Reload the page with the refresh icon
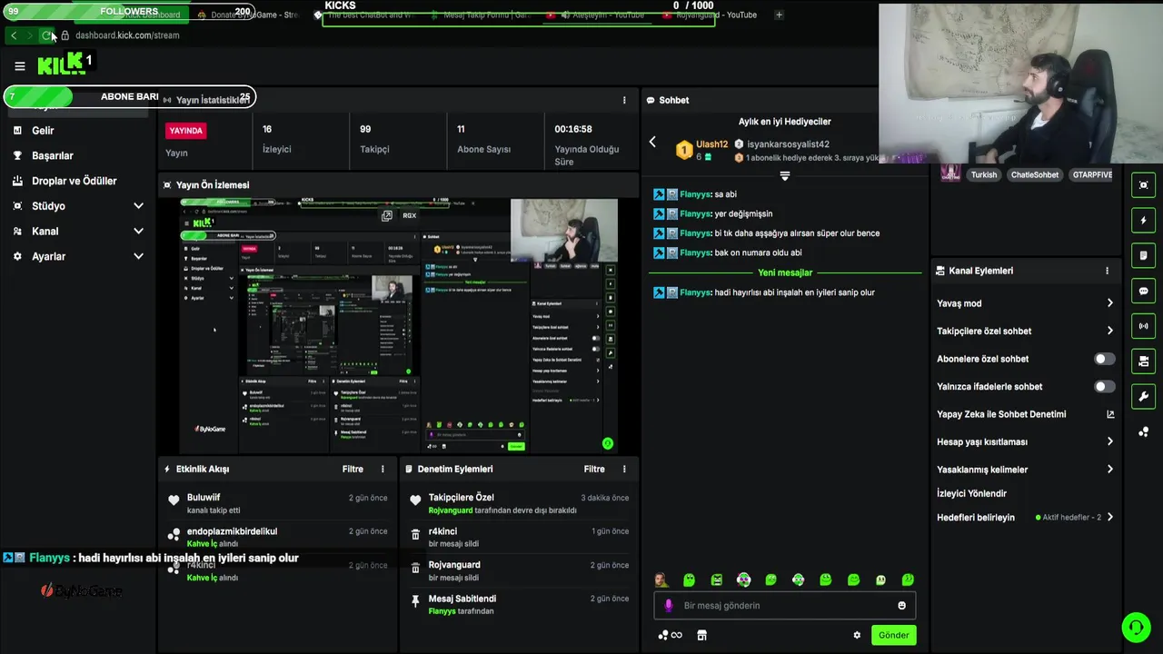Viewport: 1163px width, 654px height. coord(46,35)
